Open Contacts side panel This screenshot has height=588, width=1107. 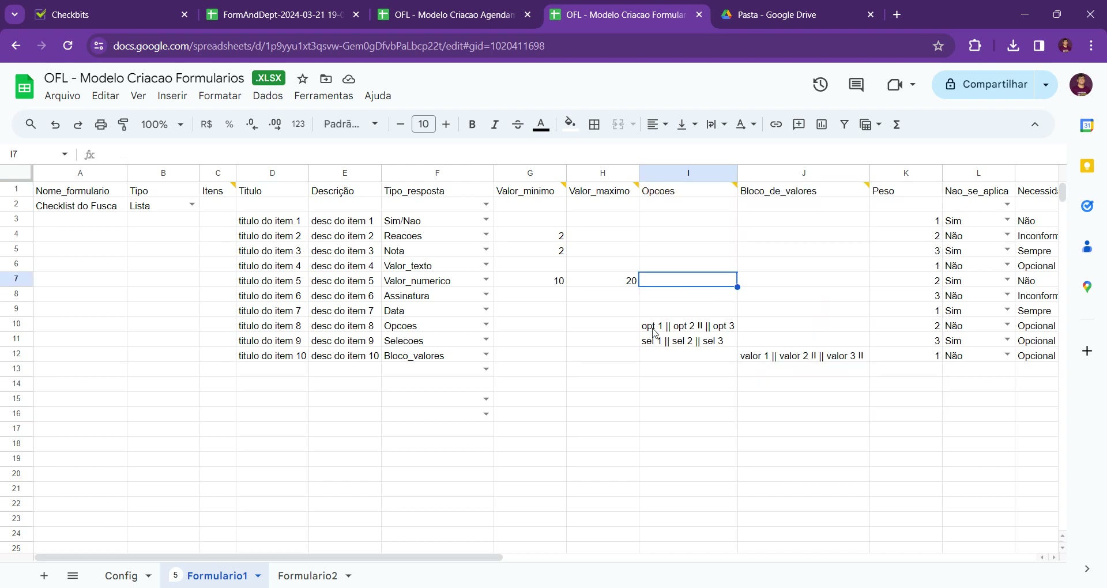pos(1087,247)
